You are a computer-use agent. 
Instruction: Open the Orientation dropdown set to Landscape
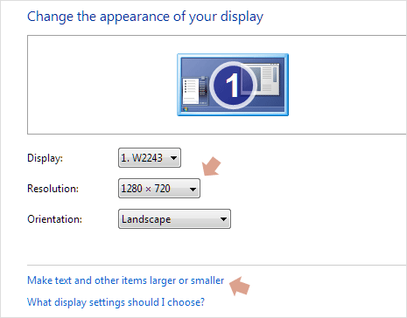tap(174, 219)
